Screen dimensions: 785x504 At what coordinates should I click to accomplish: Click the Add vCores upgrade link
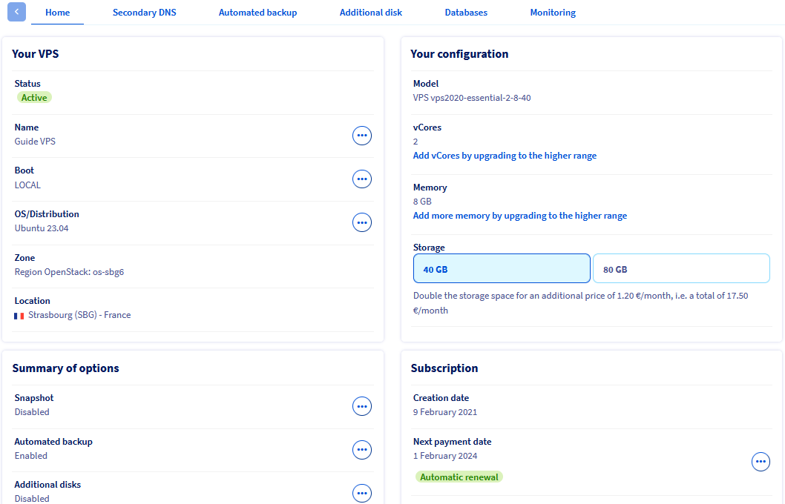tap(505, 156)
